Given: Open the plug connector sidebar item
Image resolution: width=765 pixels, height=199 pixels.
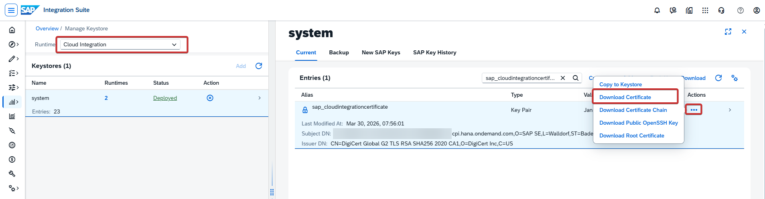Looking at the screenshot, I should click(12, 131).
